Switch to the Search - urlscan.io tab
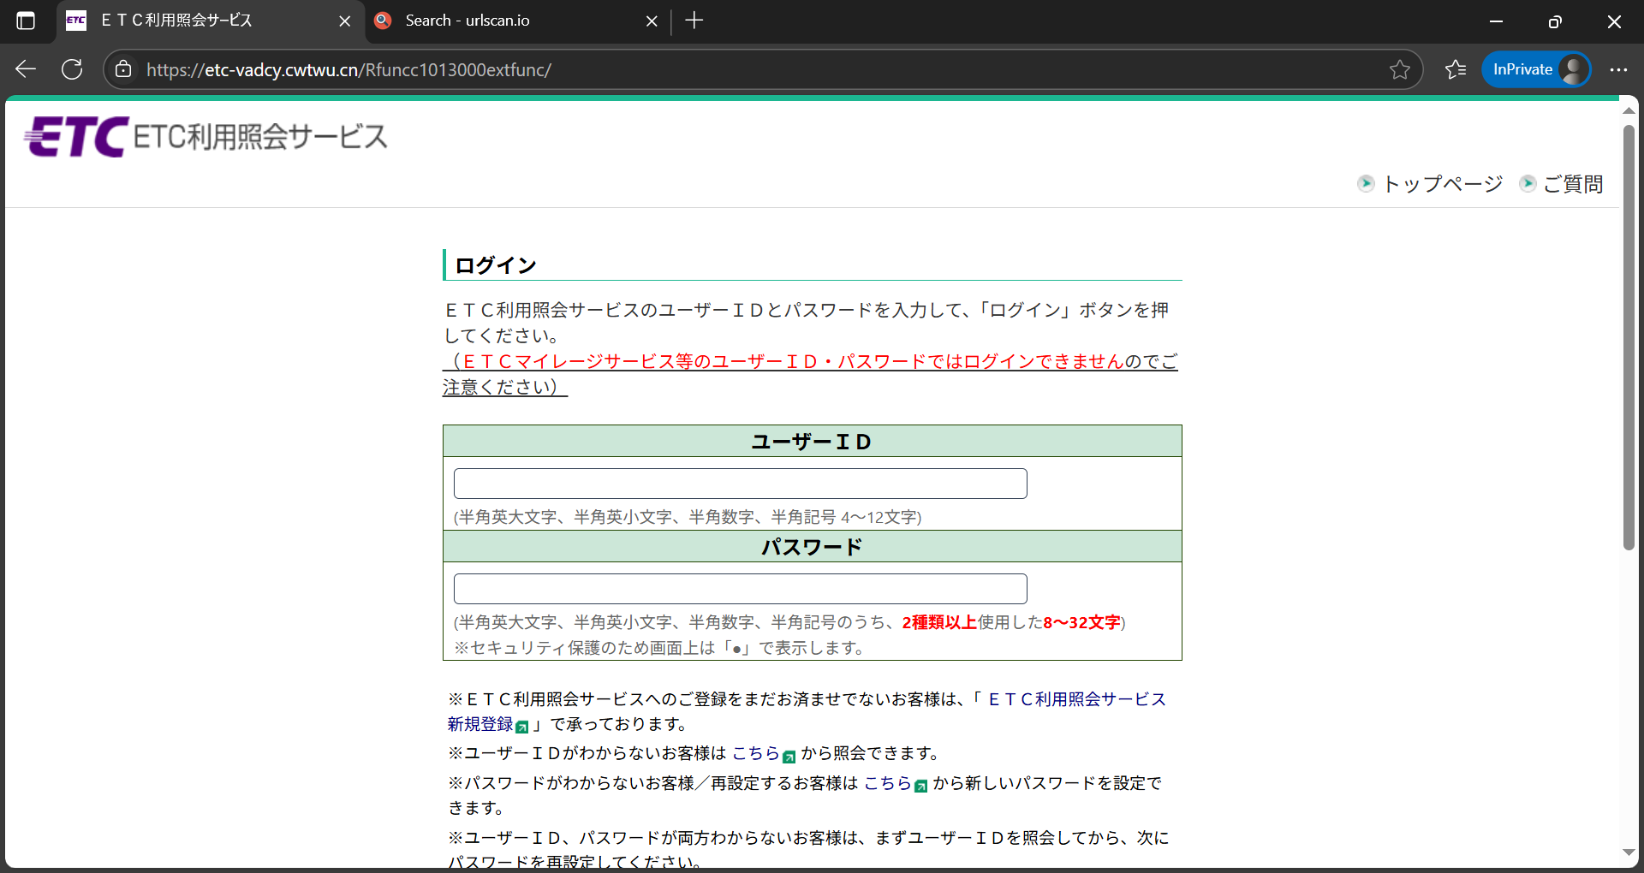This screenshot has height=873, width=1644. (x=518, y=21)
